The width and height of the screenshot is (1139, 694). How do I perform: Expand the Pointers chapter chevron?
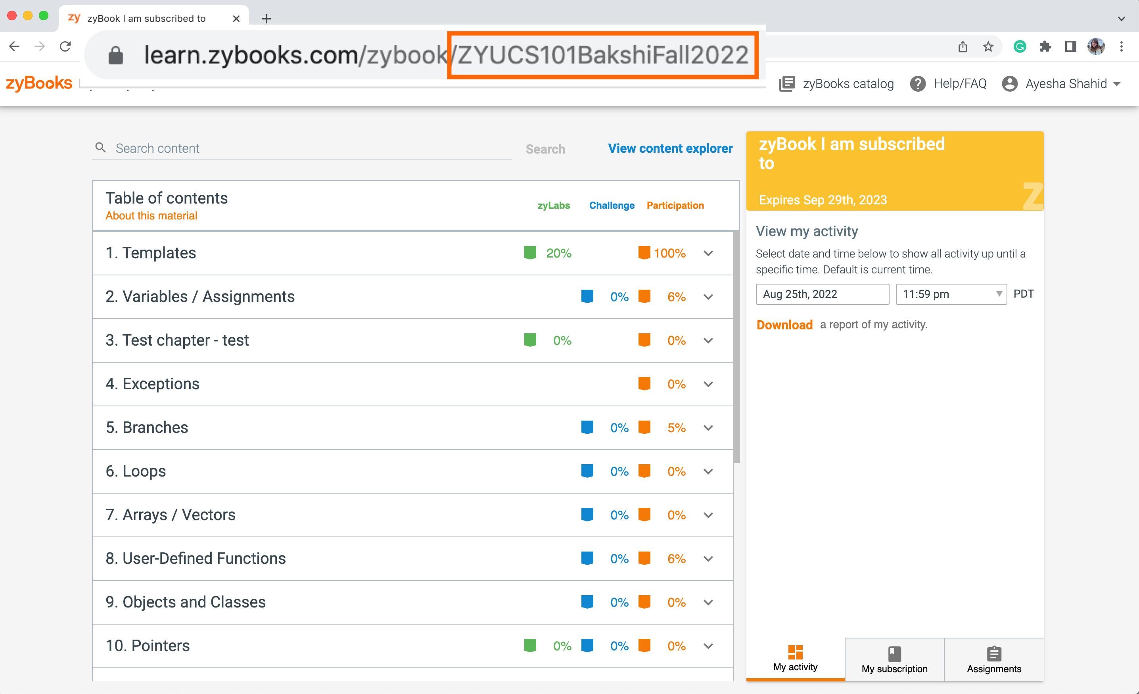click(x=708, y=646)
